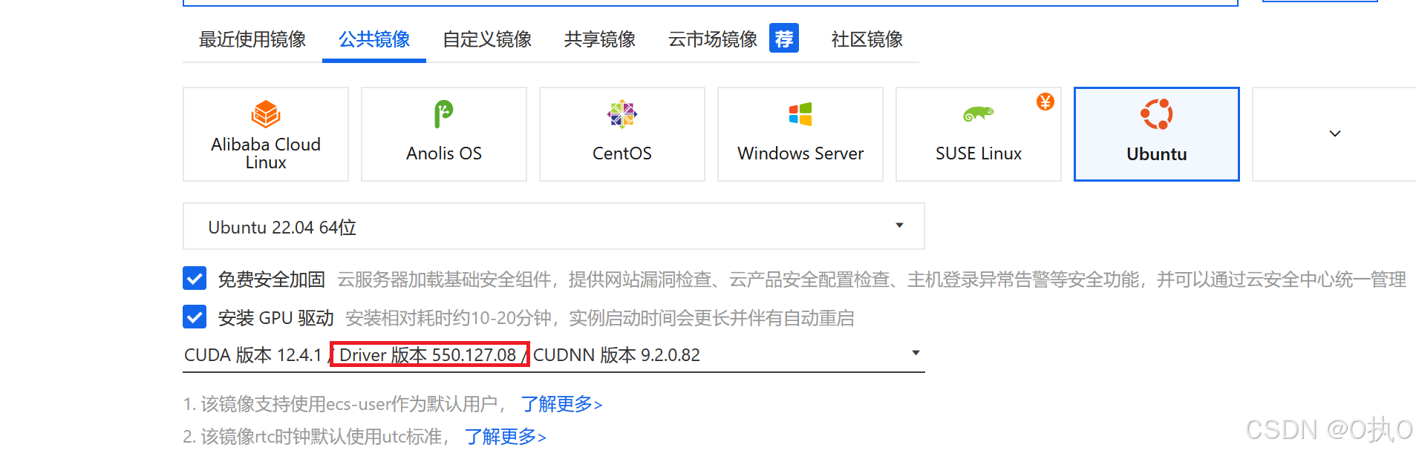Click 了解更多 link about ecs-user

pos(561,404)
